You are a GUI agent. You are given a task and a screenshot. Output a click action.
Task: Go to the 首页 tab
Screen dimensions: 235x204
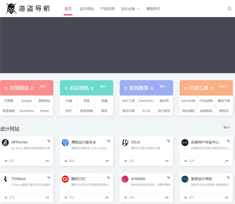coord(68,9)
